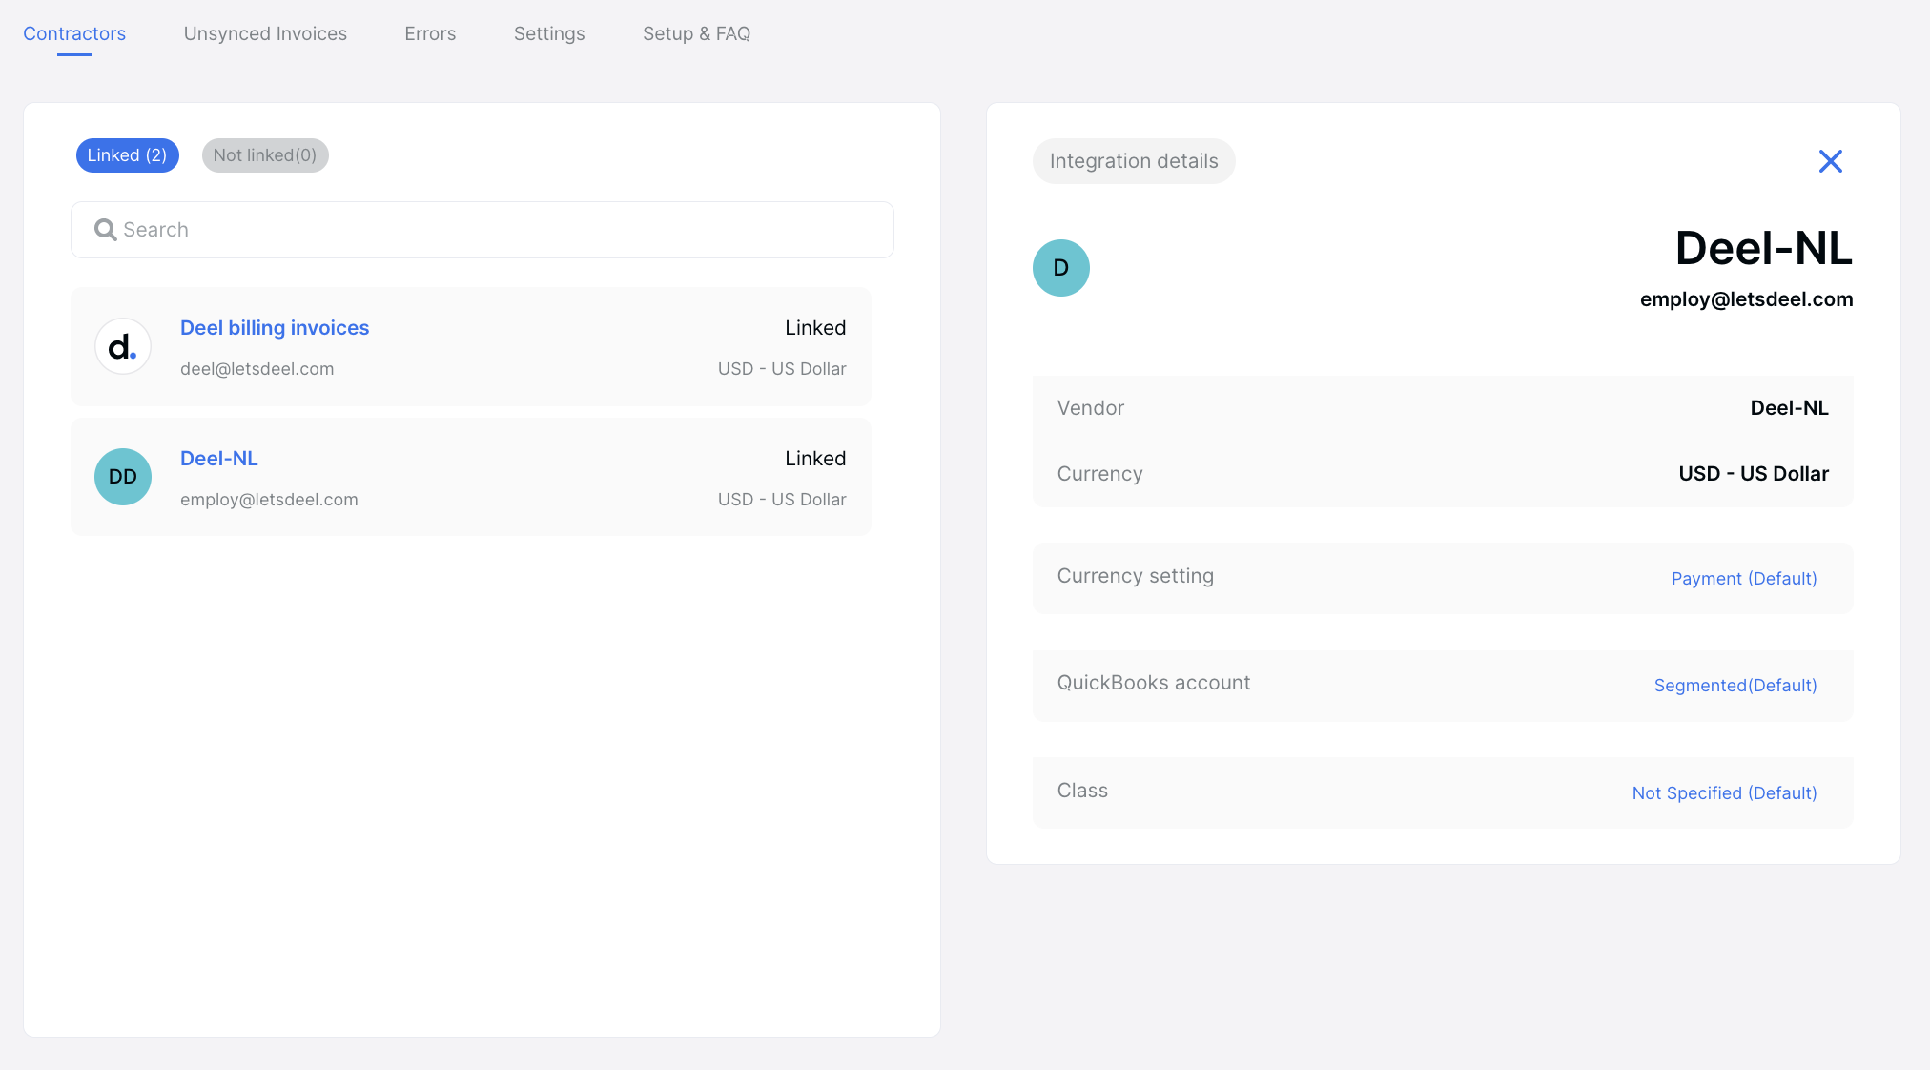The image size is (1930, 1070).
Task: Open the Unsynced Invoices tab
Action: coord(265,33)
